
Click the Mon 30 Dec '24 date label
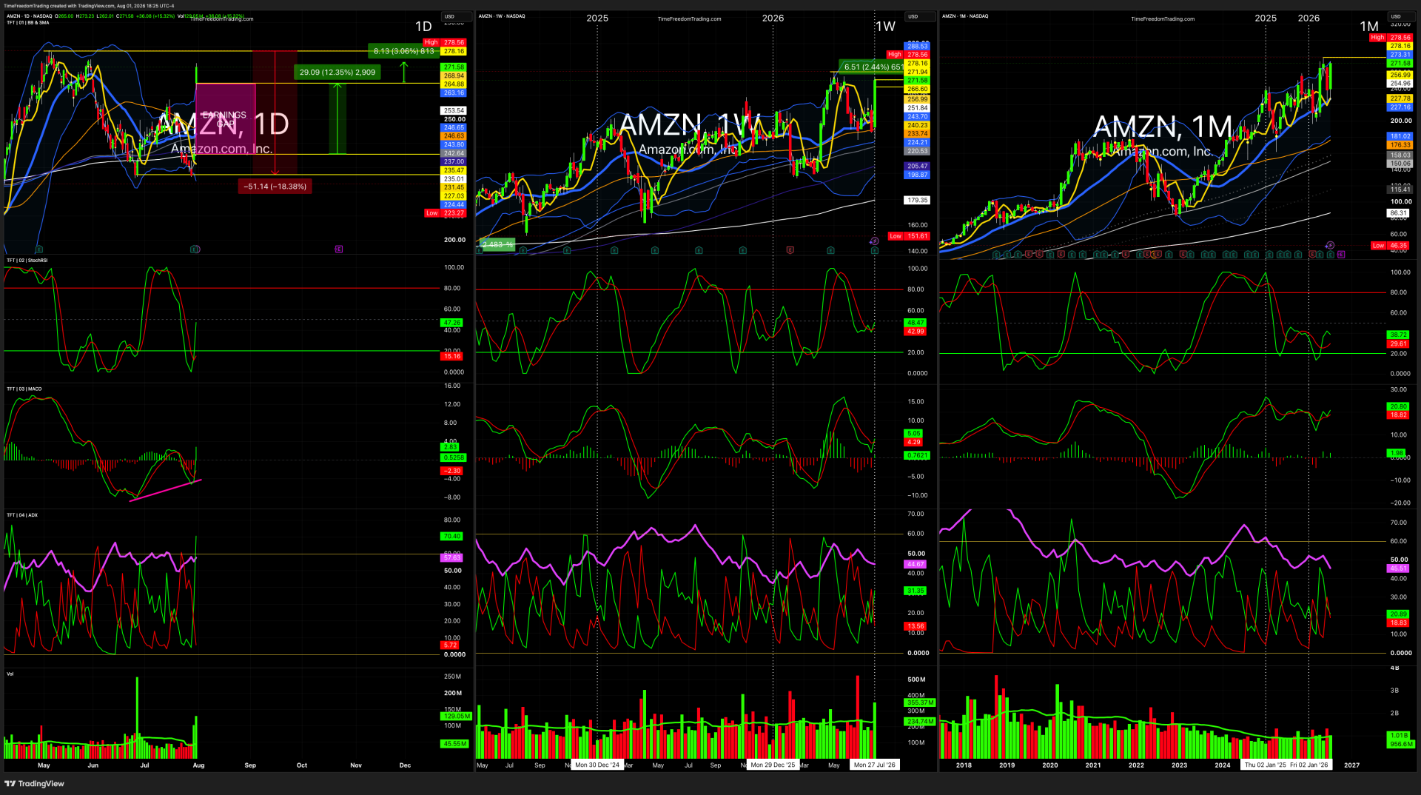pyautogui.click(x=597, y=765)
